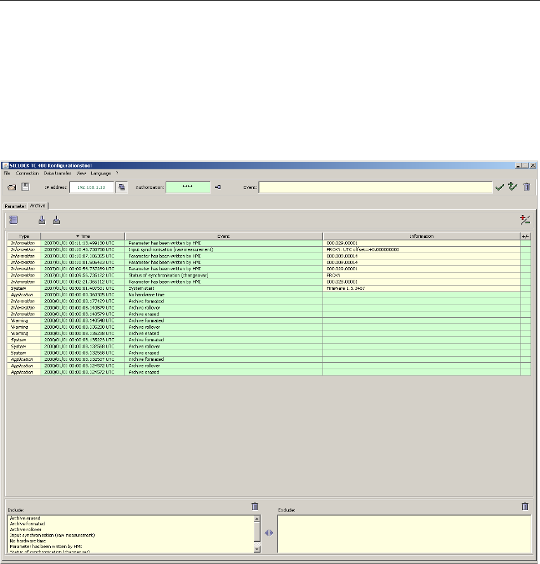The image size is (540, 564).
Task: Click the red plus/minus filter icon
Action: tap(524, 220)
